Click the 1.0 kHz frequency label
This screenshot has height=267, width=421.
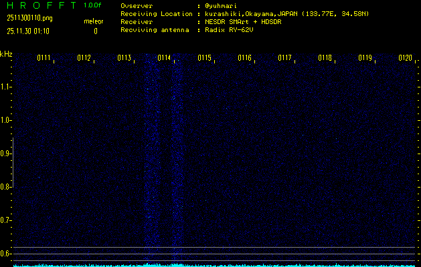6,120
